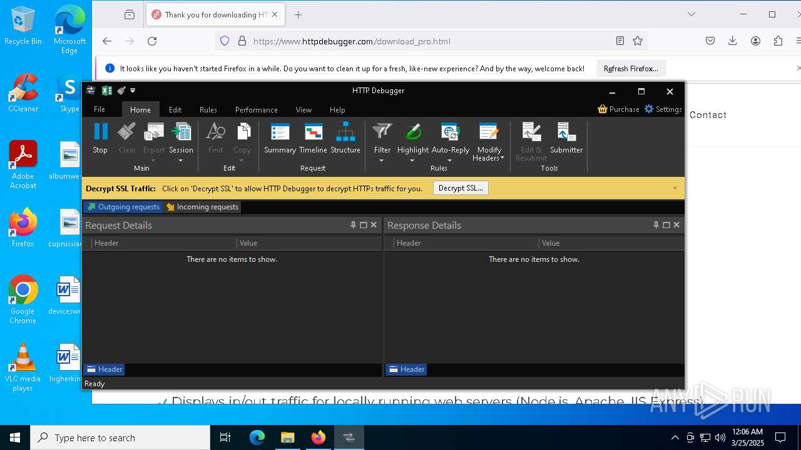This screenshot has height=450, width=801.
Task: Close the Response Details panel
Action: tap(676, 225)
